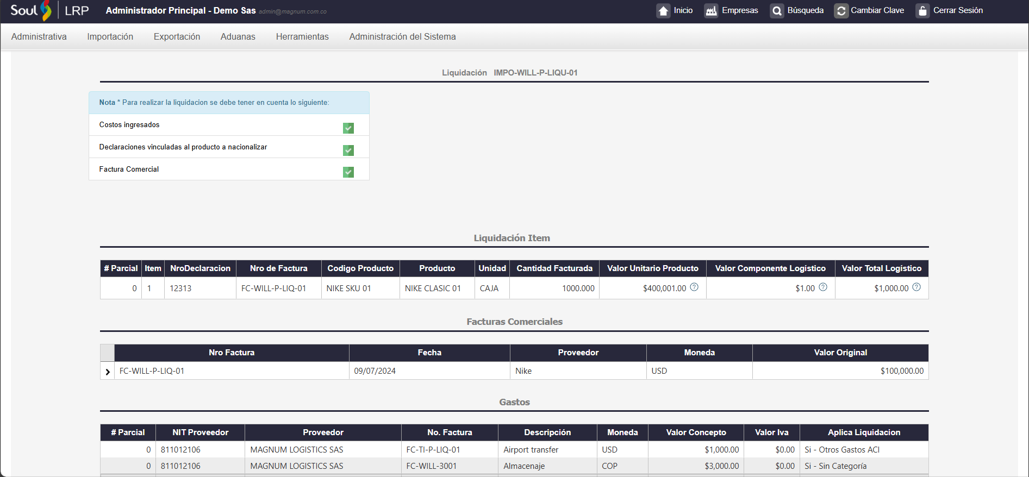The image size is (1029, 477).
Task: Click help icon beside $1,000.00 Total Logístico
Action: [916, 287]
